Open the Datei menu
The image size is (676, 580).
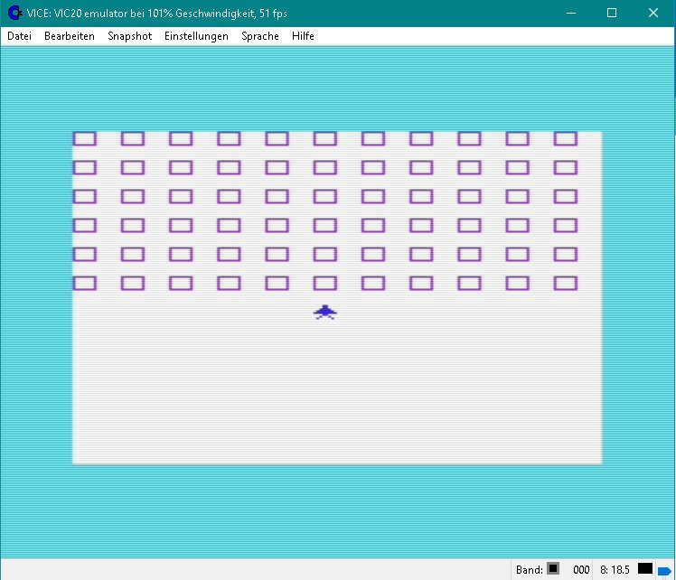coord(19,36)
